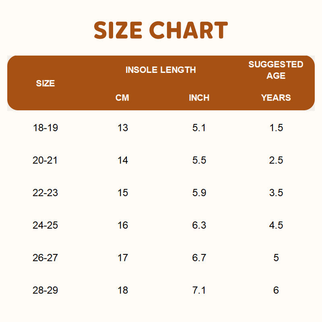Select the SIZE column header

[45, 84]
